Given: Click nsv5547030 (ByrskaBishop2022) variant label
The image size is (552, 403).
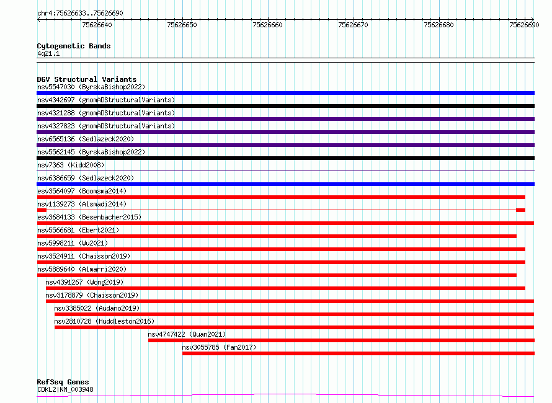Looking at the screenshot, I should [x=91, y=87].
